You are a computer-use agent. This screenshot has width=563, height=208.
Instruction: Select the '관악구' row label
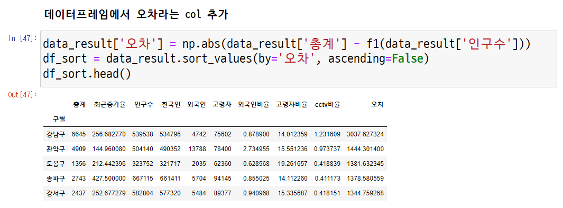point(56,148)
